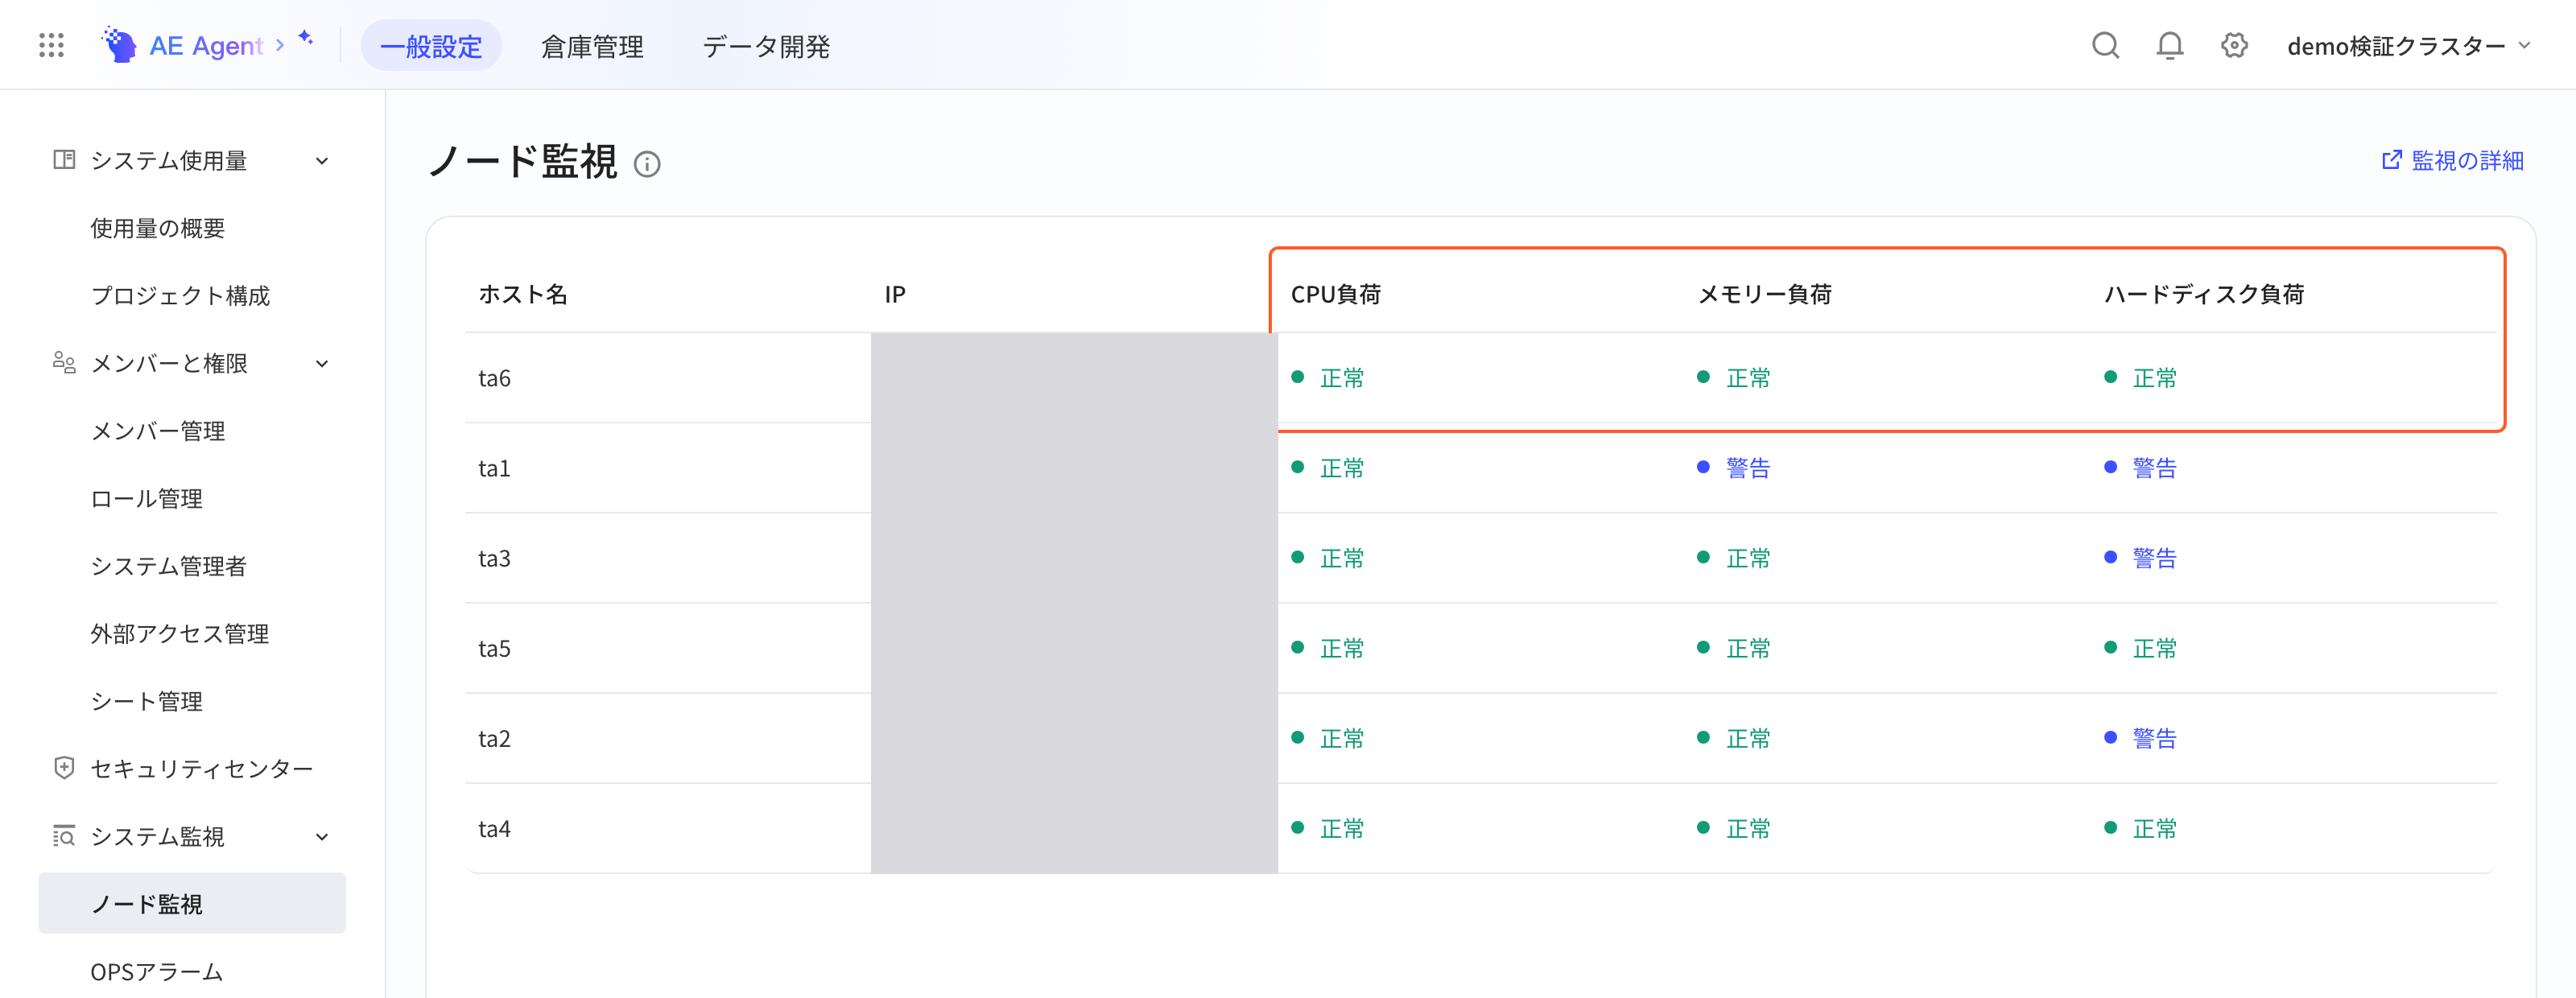2576x998 pixels.
Task: Click host name ta6
Action: [x=494, y=378]
